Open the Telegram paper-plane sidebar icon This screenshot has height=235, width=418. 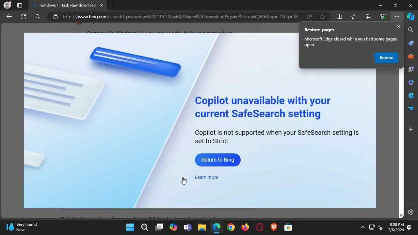411,108
